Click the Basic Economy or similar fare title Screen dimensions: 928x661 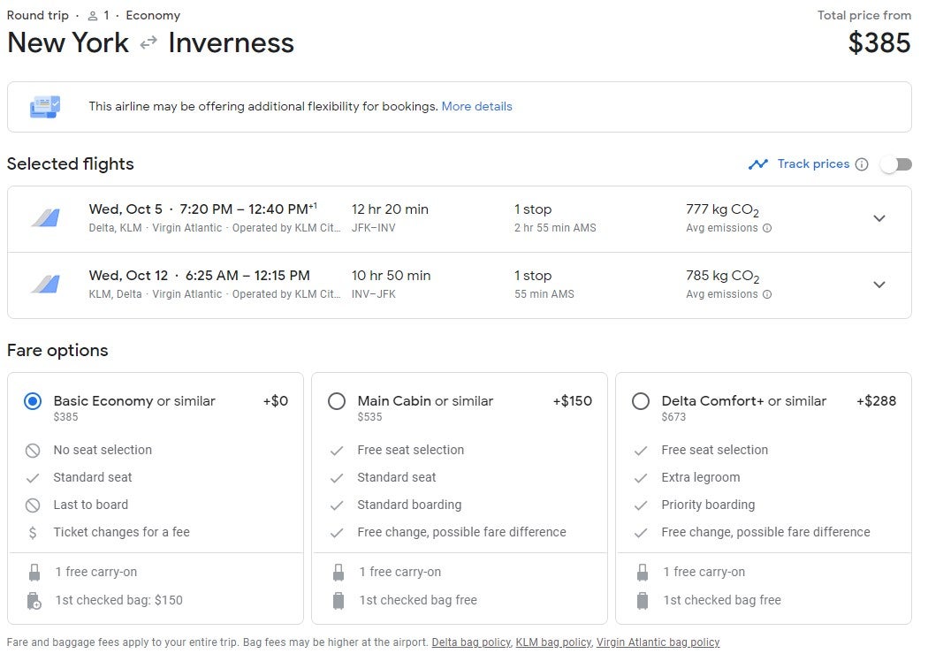pyautogui.click(x=134, y=401)
